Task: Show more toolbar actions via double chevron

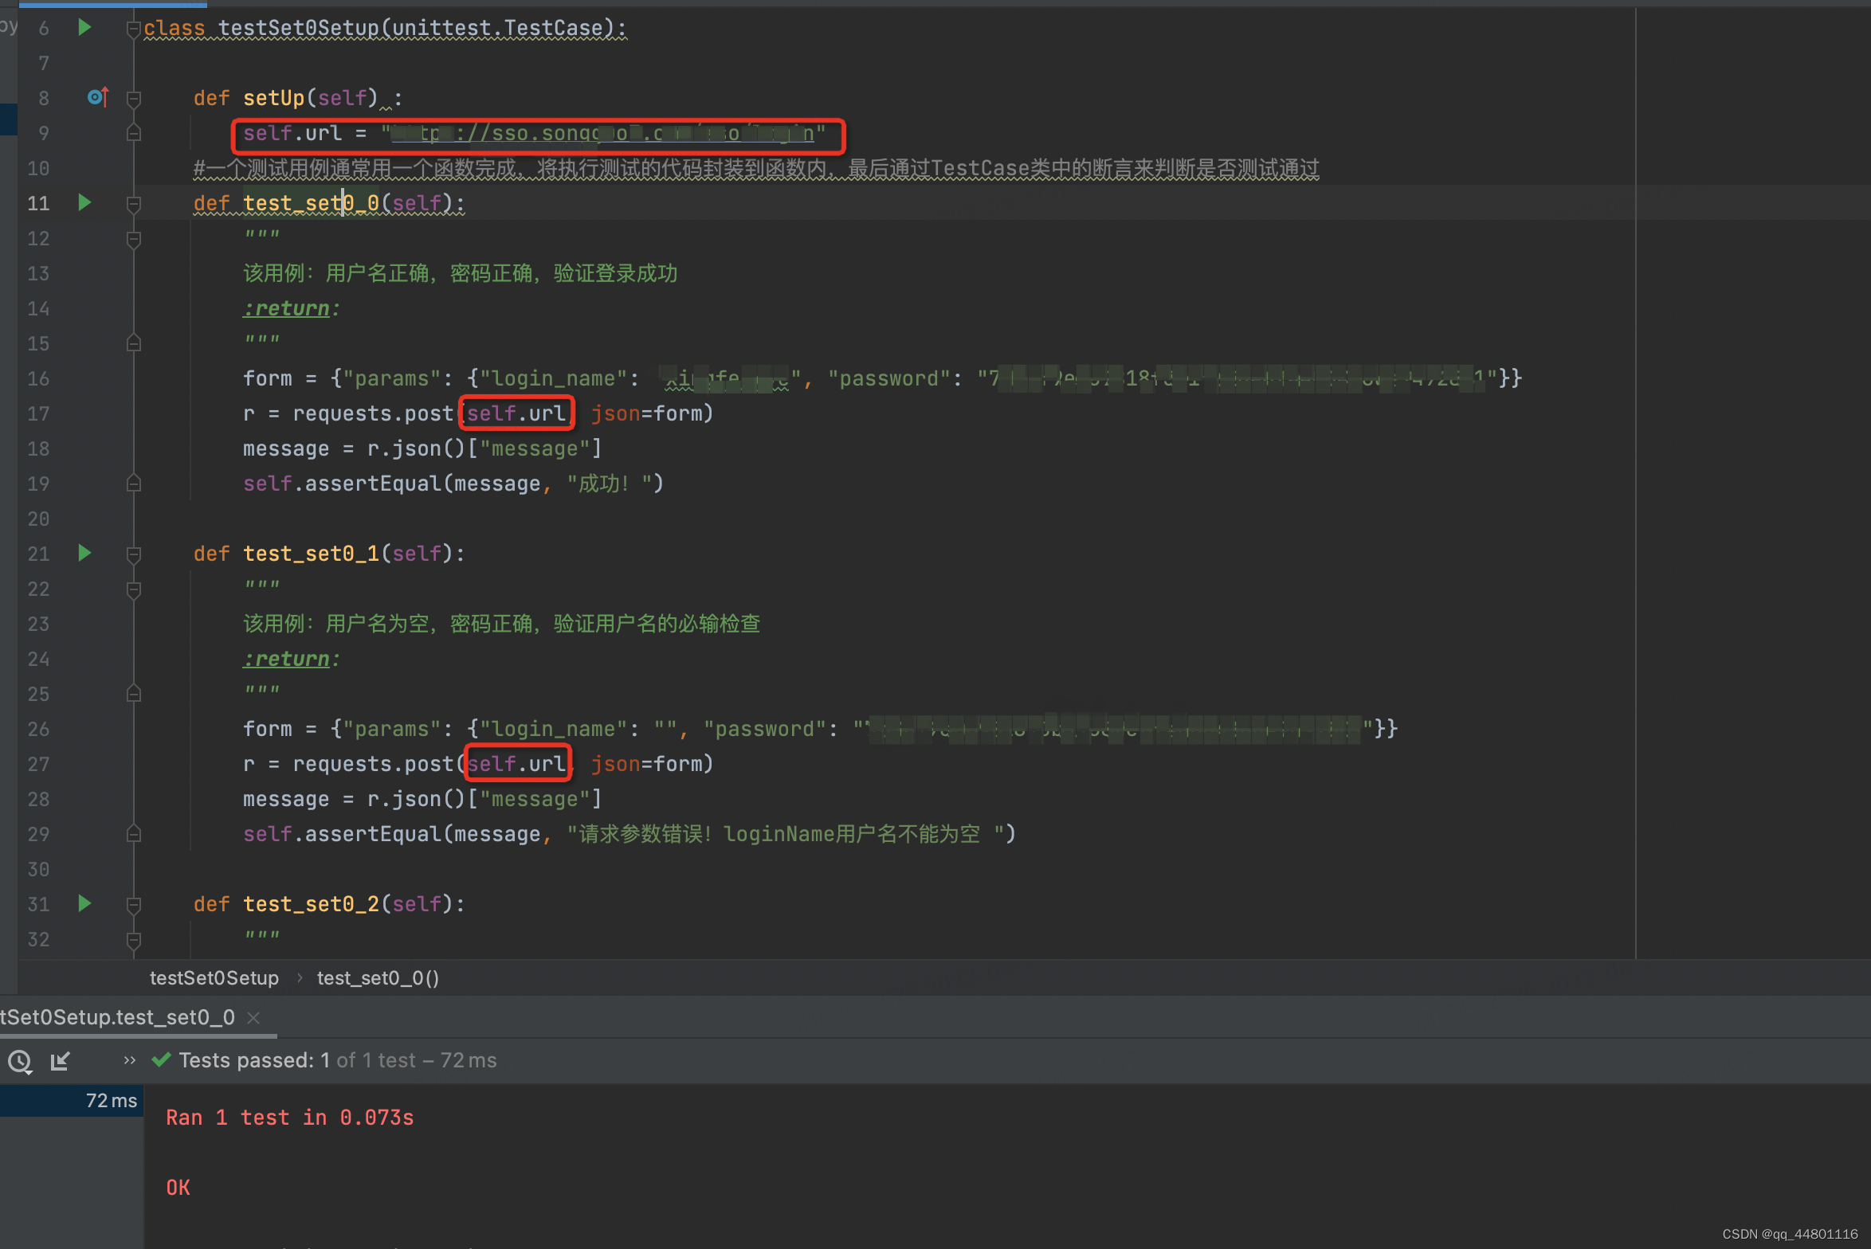Action: (130, 1060)
